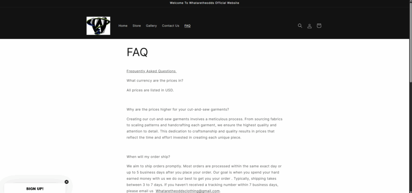Open the search magnifier icon
The image size is (412, 193).
click(300, 26)
